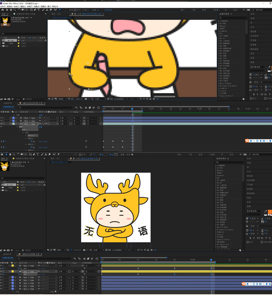Screen dimensions: 272x295
Task: Click the snapshot camera icon in upper viewer
Action: tap(86, 99)
